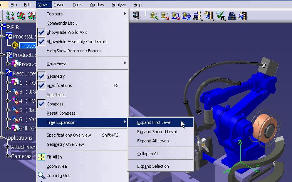
Task: Click the blue-framed figure icon with red arrow
Action: point(176,16)
